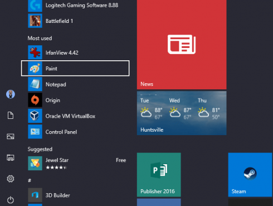Open Control Panel icon
Screen dimensions: 273x206
[x=35, y=132]
